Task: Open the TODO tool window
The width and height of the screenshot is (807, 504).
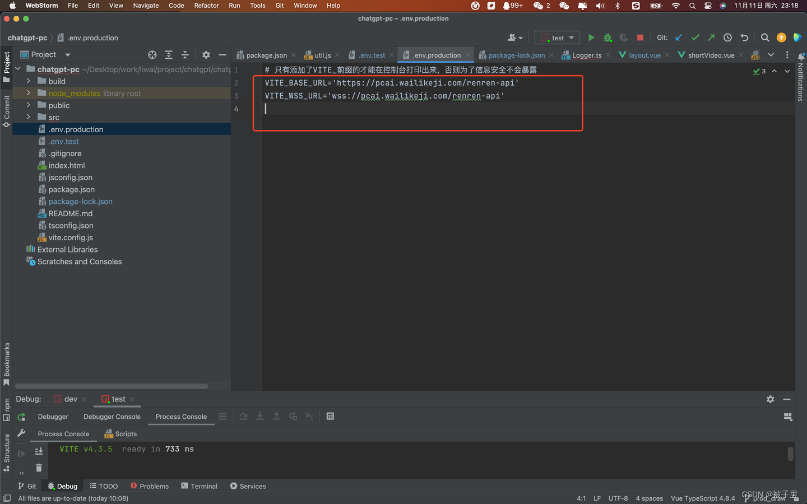Action: click(x=104, y=486)
